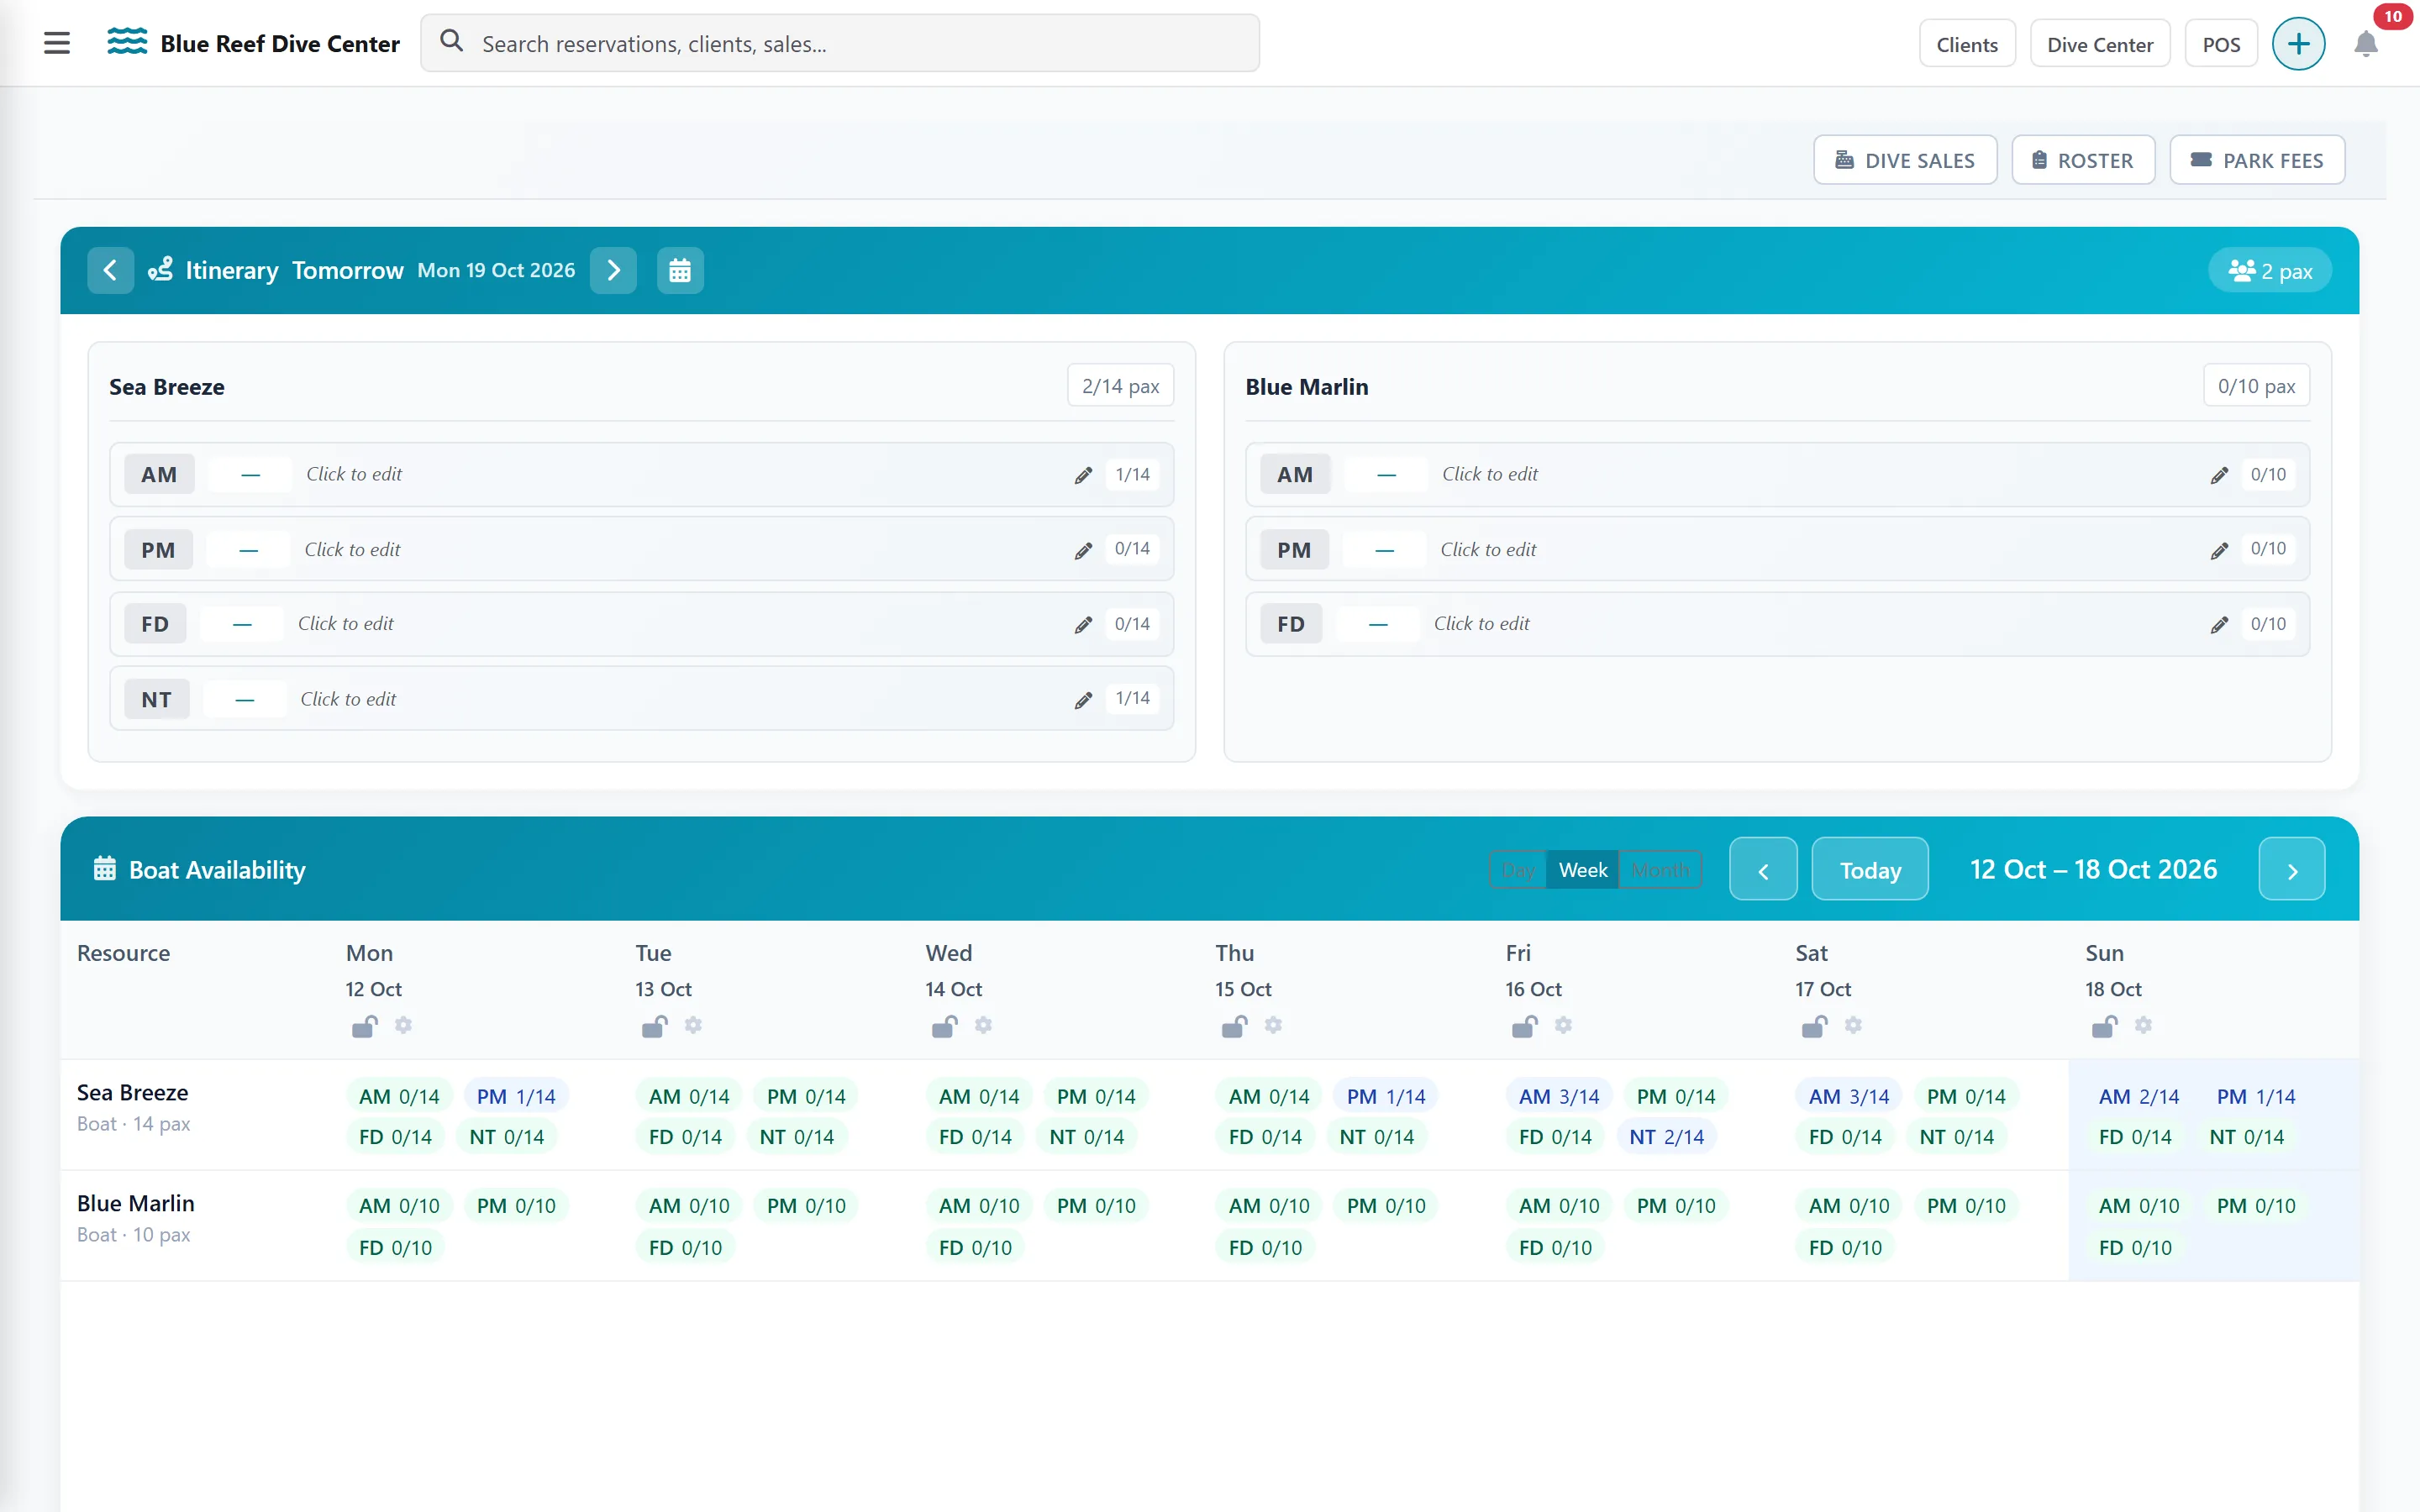The width and height of the screenshot is (2420, 1512).
Task: Open the hamburger navigation menu
Action: pos(57,43)
